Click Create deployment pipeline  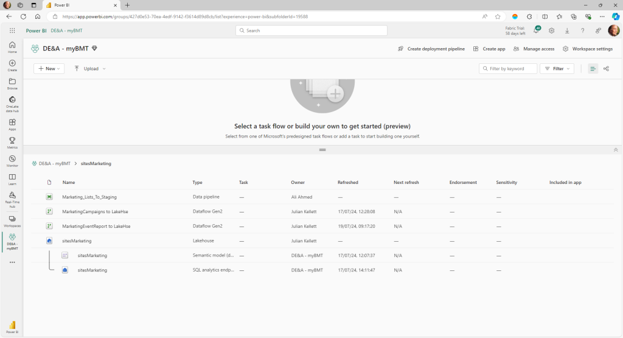click(431, 49)
